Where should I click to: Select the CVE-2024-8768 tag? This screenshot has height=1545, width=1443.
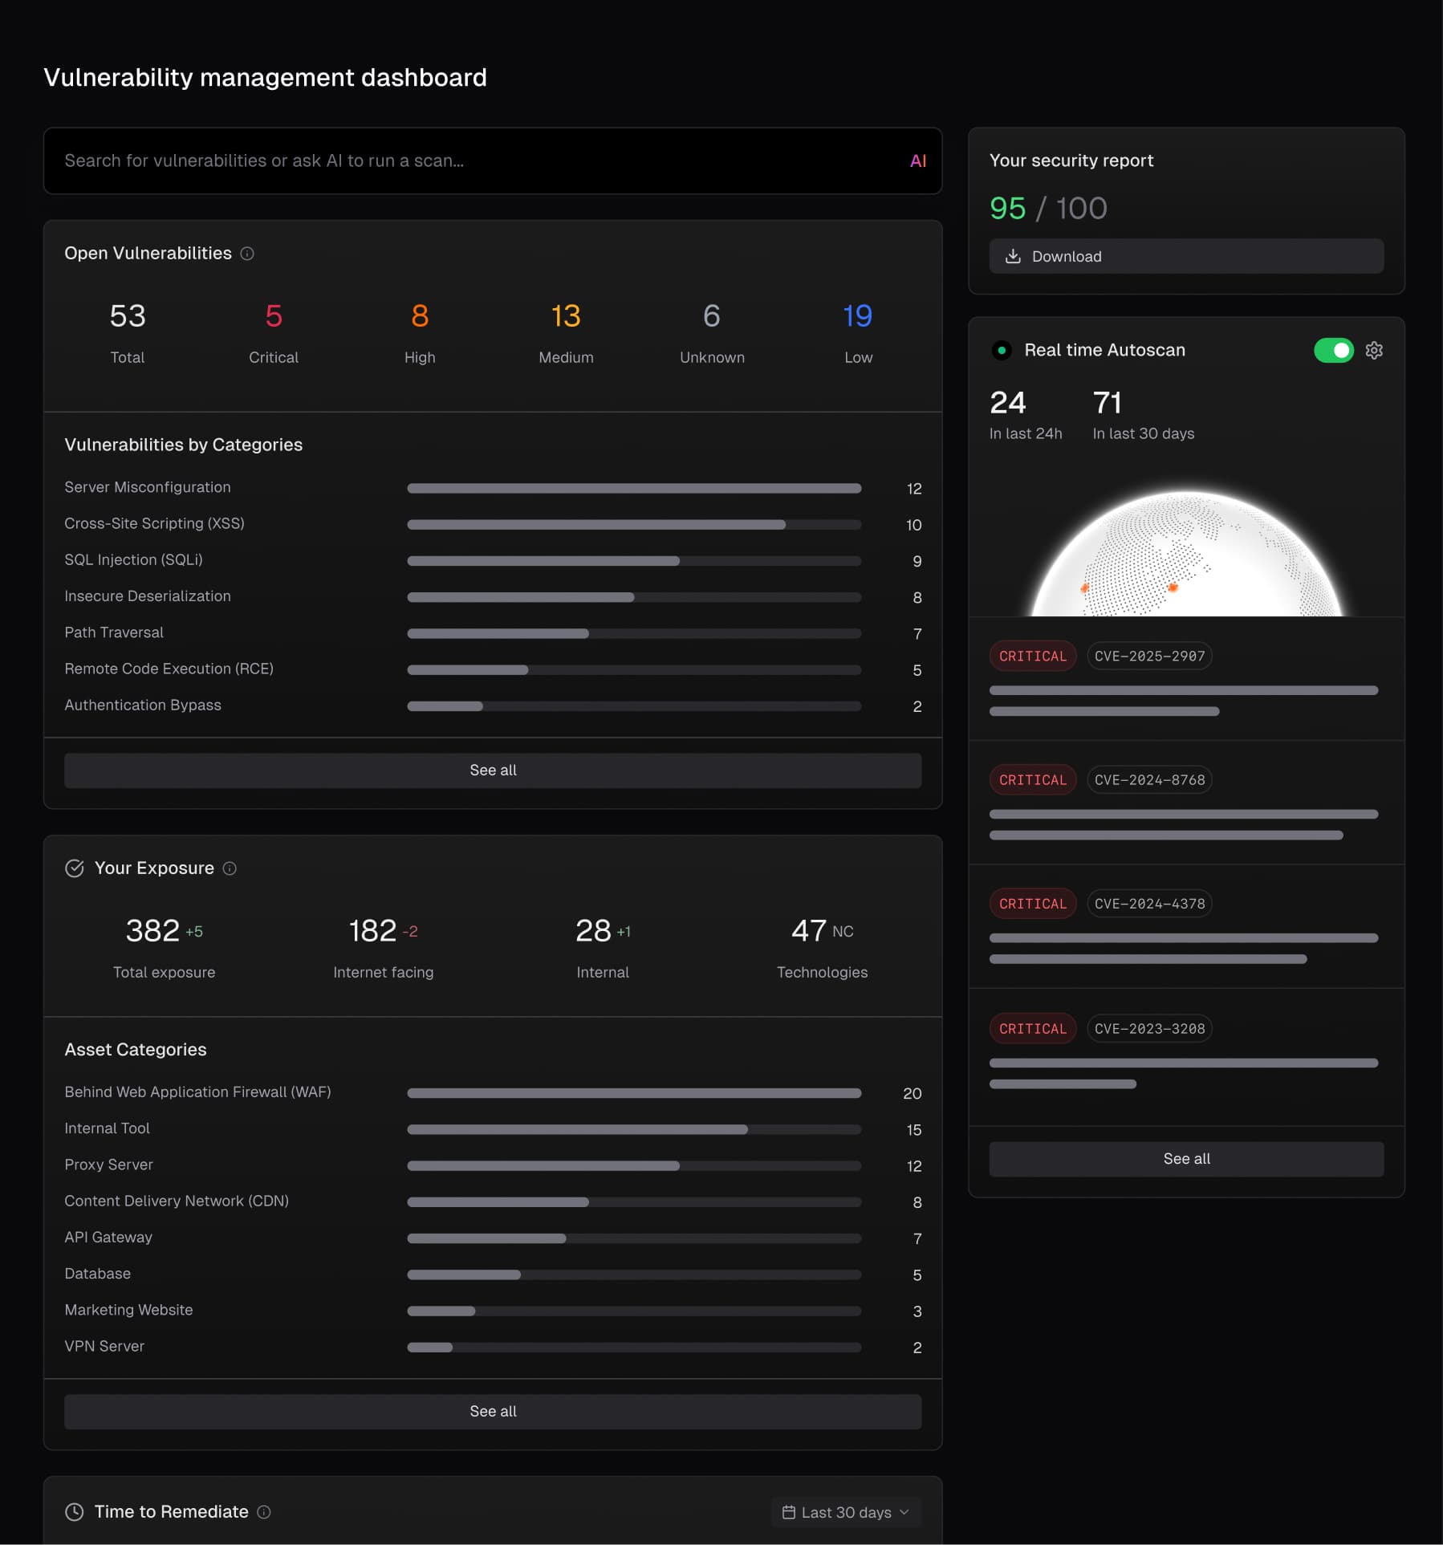pos(1148,780)
